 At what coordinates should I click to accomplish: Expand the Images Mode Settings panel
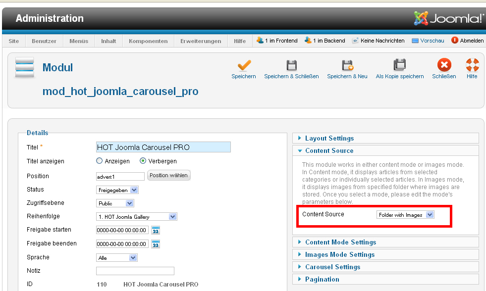coord(385,254)
